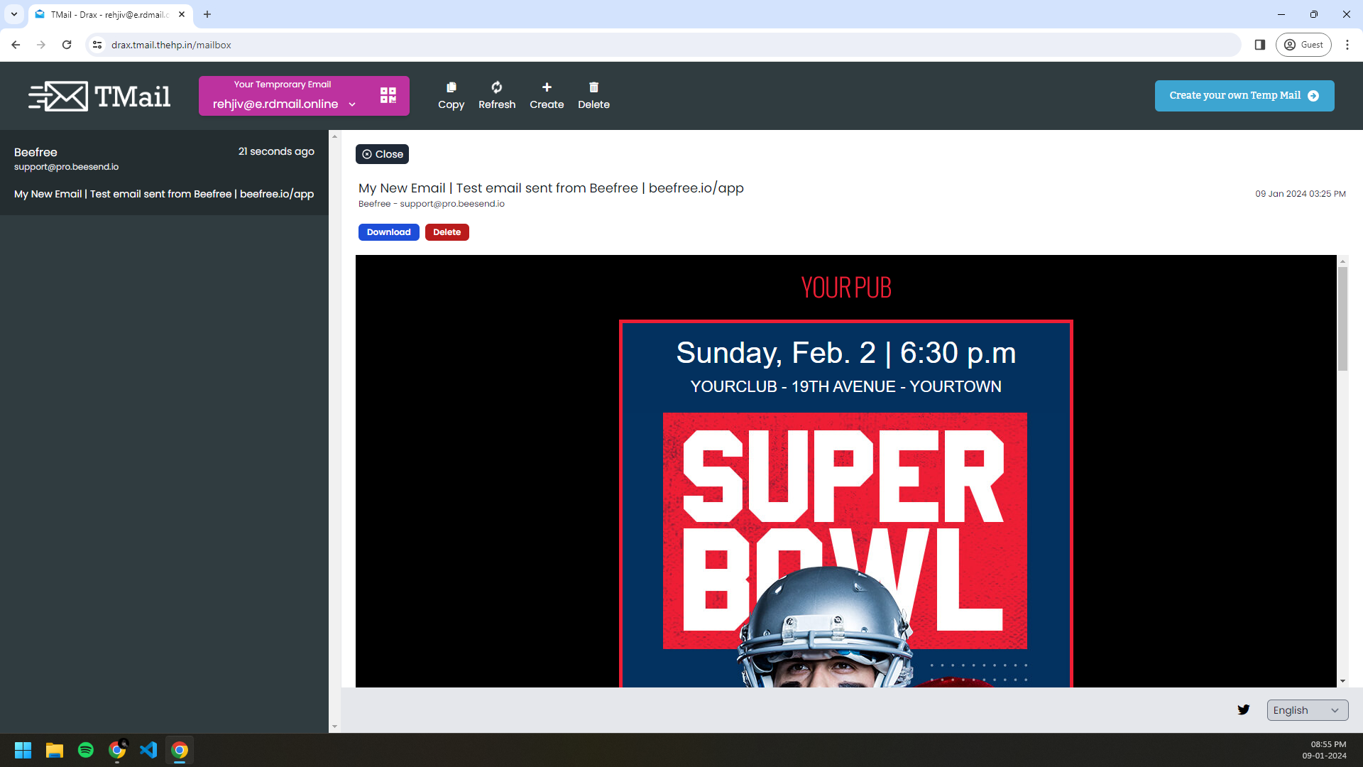The height and width of the screenshot is (767, 1363).
Task: Click the blue Download button
Action: [388, 232]
